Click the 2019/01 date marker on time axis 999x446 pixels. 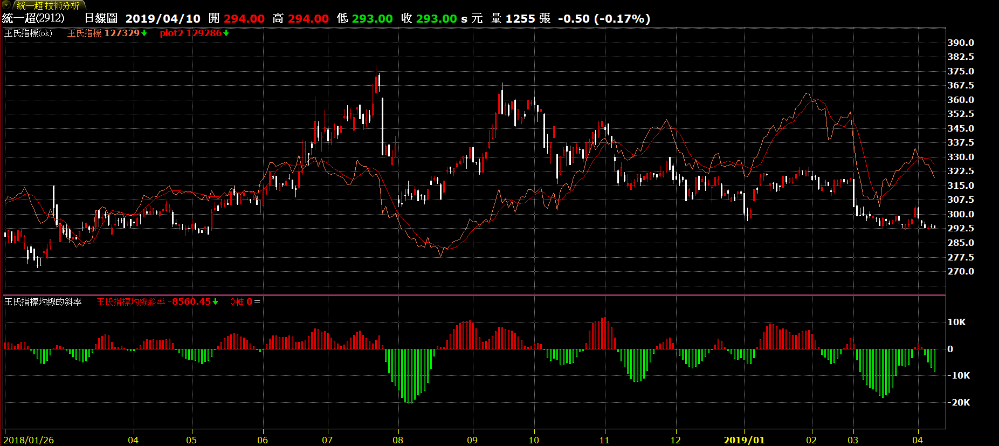[x=744, y=440]
